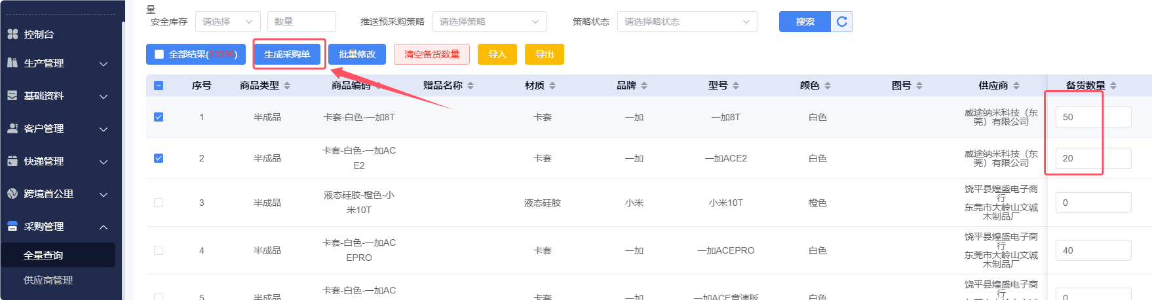Open 供应商管理 menu item

(x=48, y=280)
